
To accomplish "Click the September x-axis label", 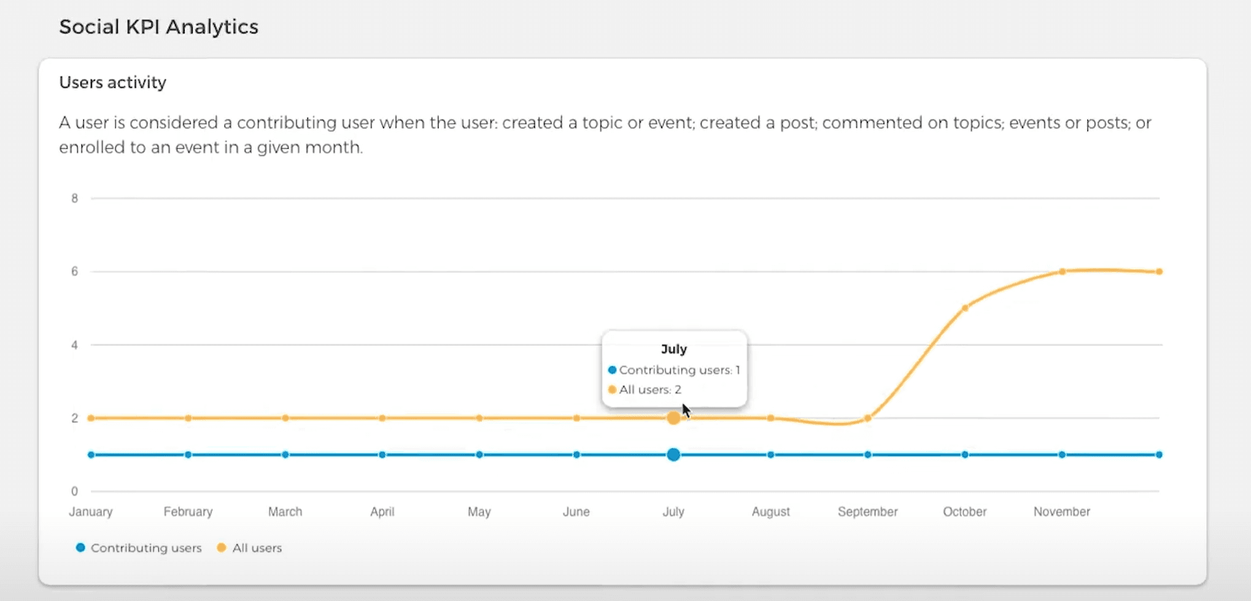I will (x=867, y=511).
